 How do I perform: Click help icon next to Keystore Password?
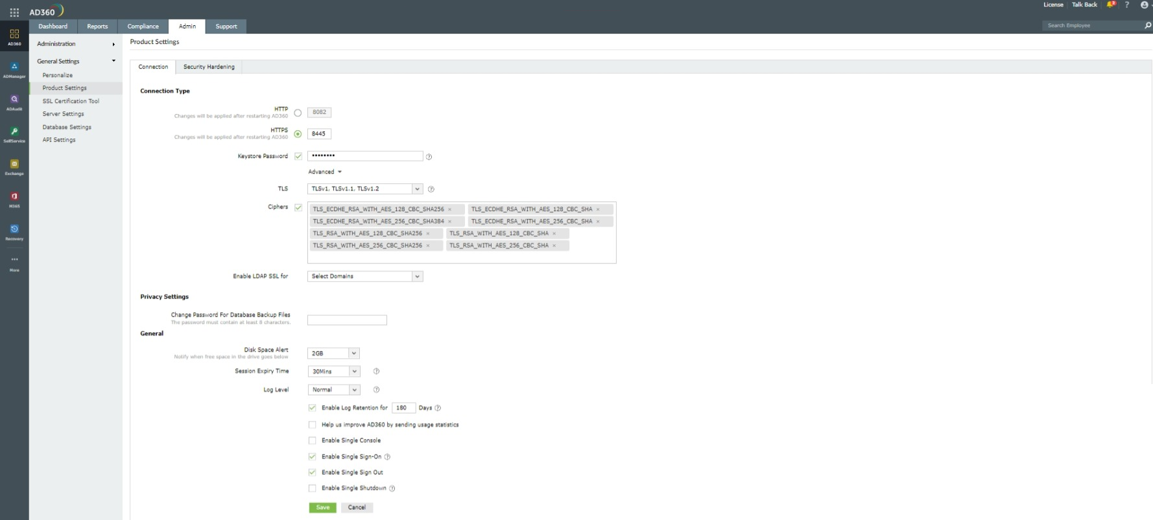click(x=429, y=157)
